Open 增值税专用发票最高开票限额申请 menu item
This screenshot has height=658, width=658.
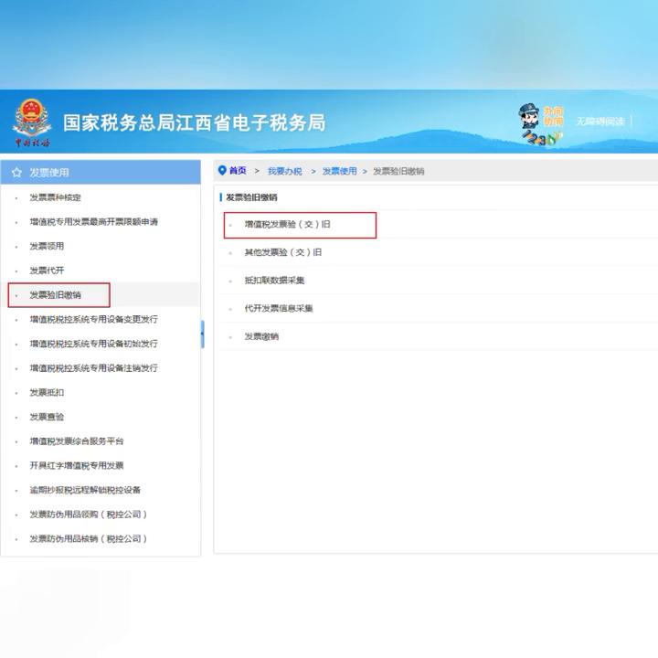coord(93,221)
